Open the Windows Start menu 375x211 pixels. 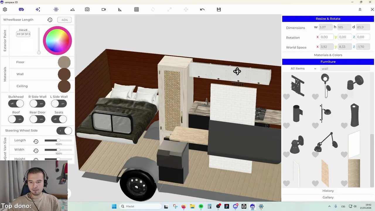(x=114, y=206)
